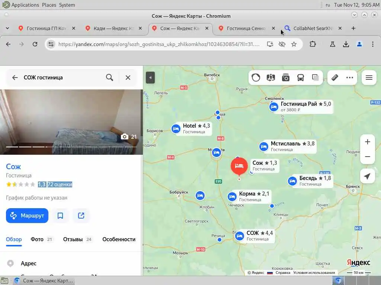
Task: Switch to the CollabNet SearXNG tab
Action: pyautogui.click(x=313, y=28)
